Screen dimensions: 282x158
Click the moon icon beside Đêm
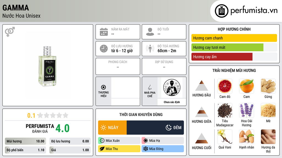pos(169,128)
